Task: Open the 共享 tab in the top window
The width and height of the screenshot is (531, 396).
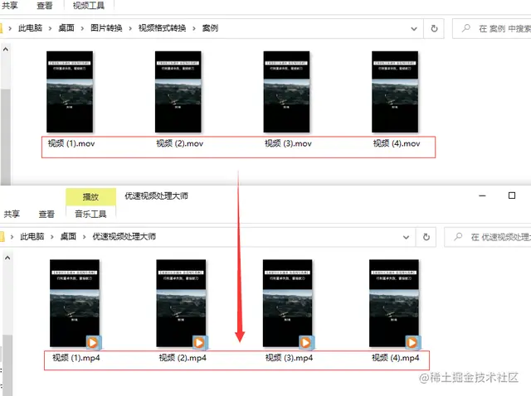Action: [x=10, y=6]
